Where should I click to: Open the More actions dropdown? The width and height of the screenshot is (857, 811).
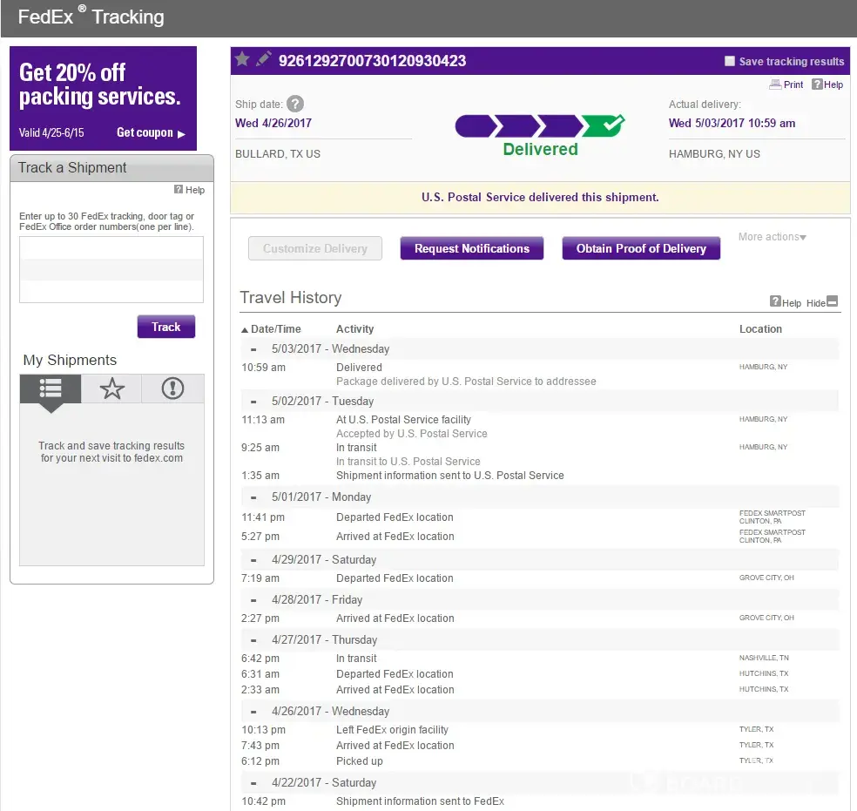772,237
